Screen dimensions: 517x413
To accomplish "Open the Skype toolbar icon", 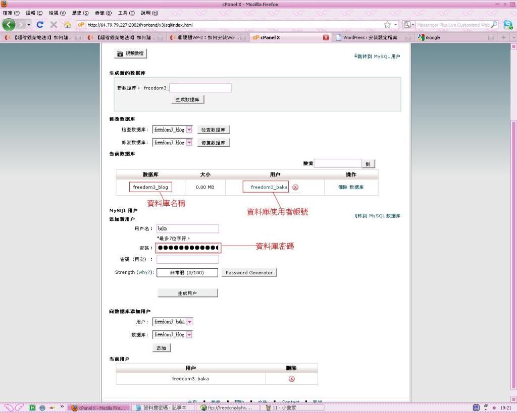I will click(508, 25).
